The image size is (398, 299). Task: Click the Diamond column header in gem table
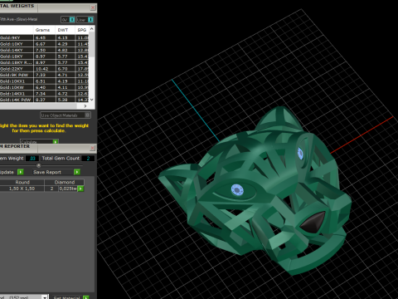[x=65, y=182]
